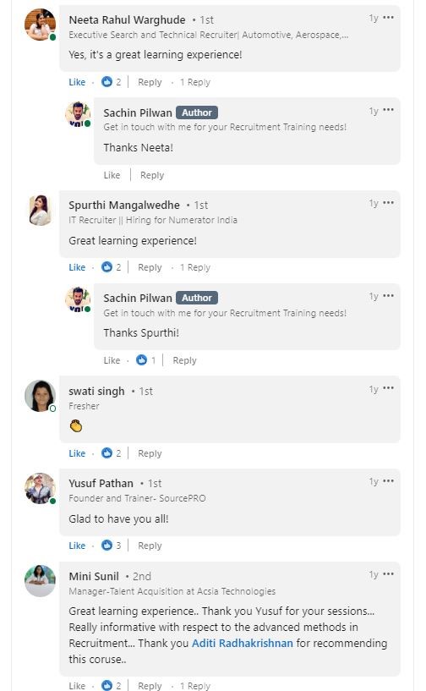Open Sachin Pilwan's avatar on 'Thanks Neeta!'
This screenshot has height=691, width=426.
click(x=78, y=114)
